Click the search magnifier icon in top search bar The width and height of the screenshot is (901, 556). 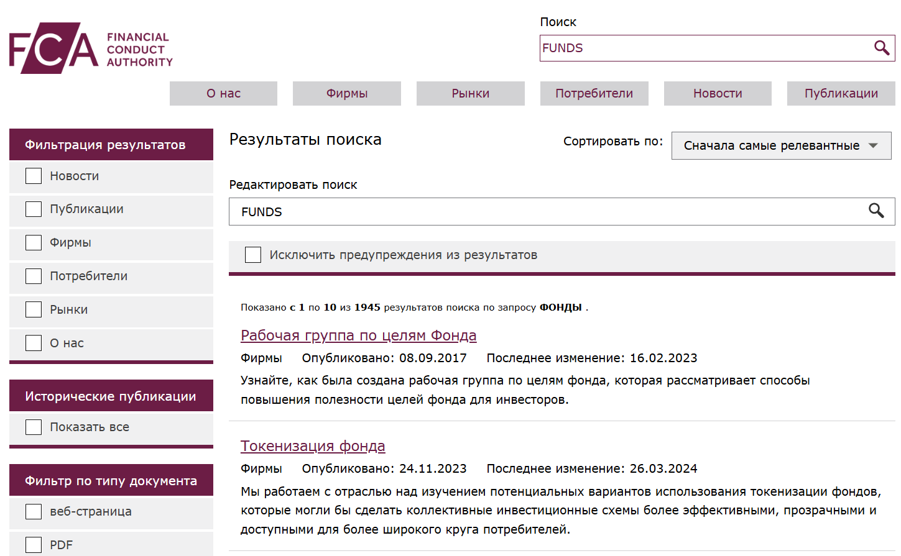(881, 48)
